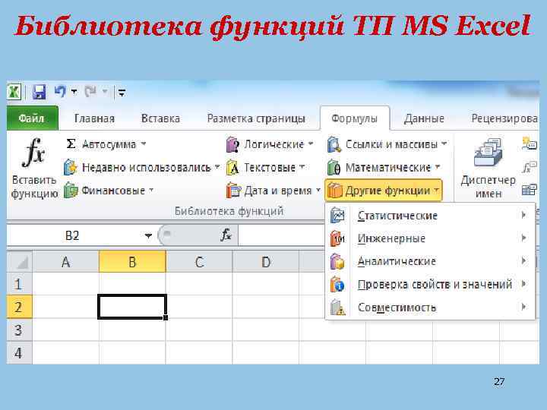
Task: Expand the Финансовые functions dropdown
Action: click(151, 190)
